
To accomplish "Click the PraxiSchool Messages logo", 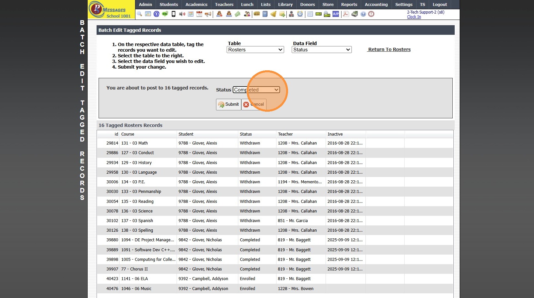I will pos(111,10).
